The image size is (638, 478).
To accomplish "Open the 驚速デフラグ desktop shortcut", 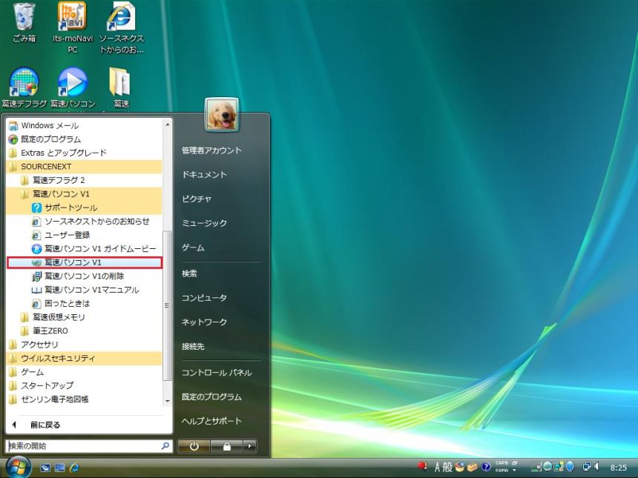I will [x=24, y=87].
